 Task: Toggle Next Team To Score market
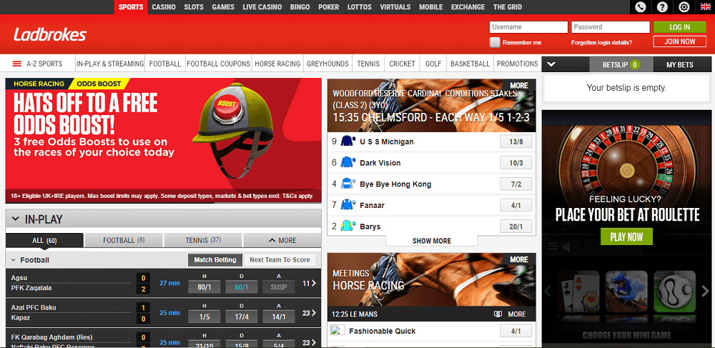point(280,260)
